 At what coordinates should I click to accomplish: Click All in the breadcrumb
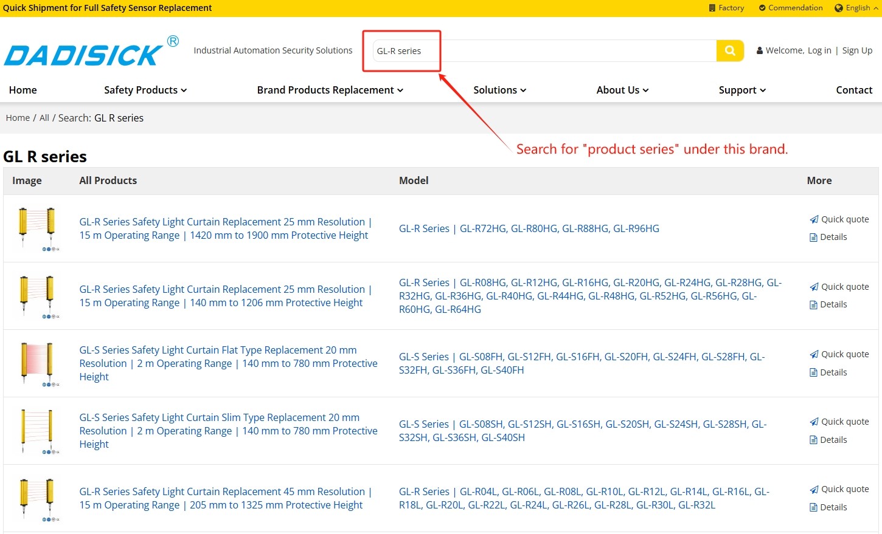tap(44, 118)
